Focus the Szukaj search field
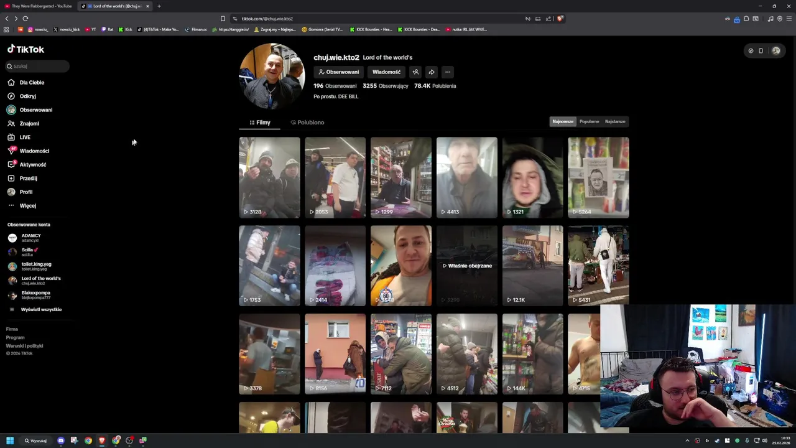This screenshot has height=448, width=796. coord(37,66)
